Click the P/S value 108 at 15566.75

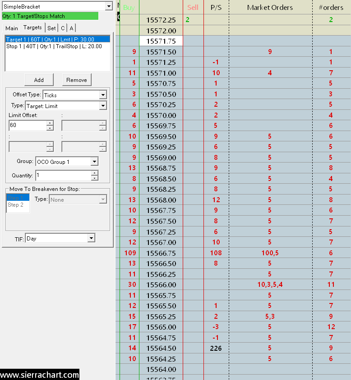(x=216, y=253)
